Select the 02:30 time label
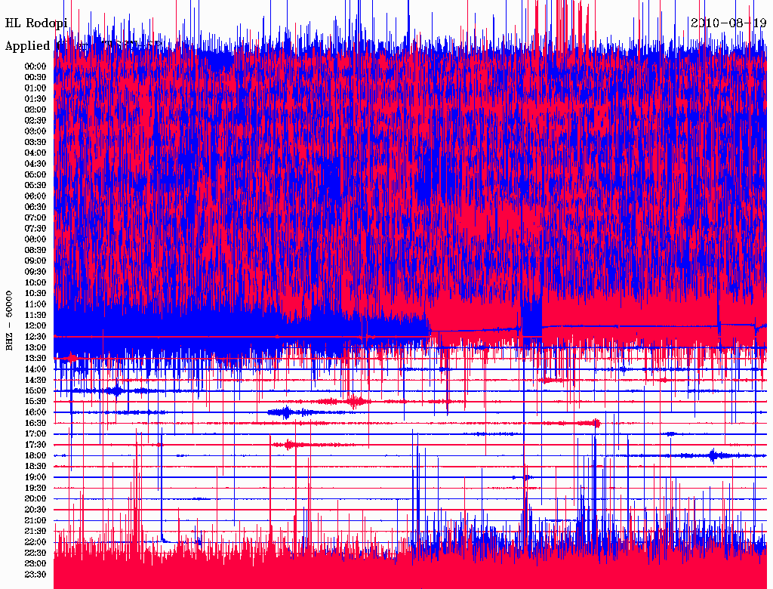 coord(35,121)
